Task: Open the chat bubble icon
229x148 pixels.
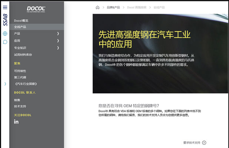Action: pyautogui.click(x=5, y=42)
